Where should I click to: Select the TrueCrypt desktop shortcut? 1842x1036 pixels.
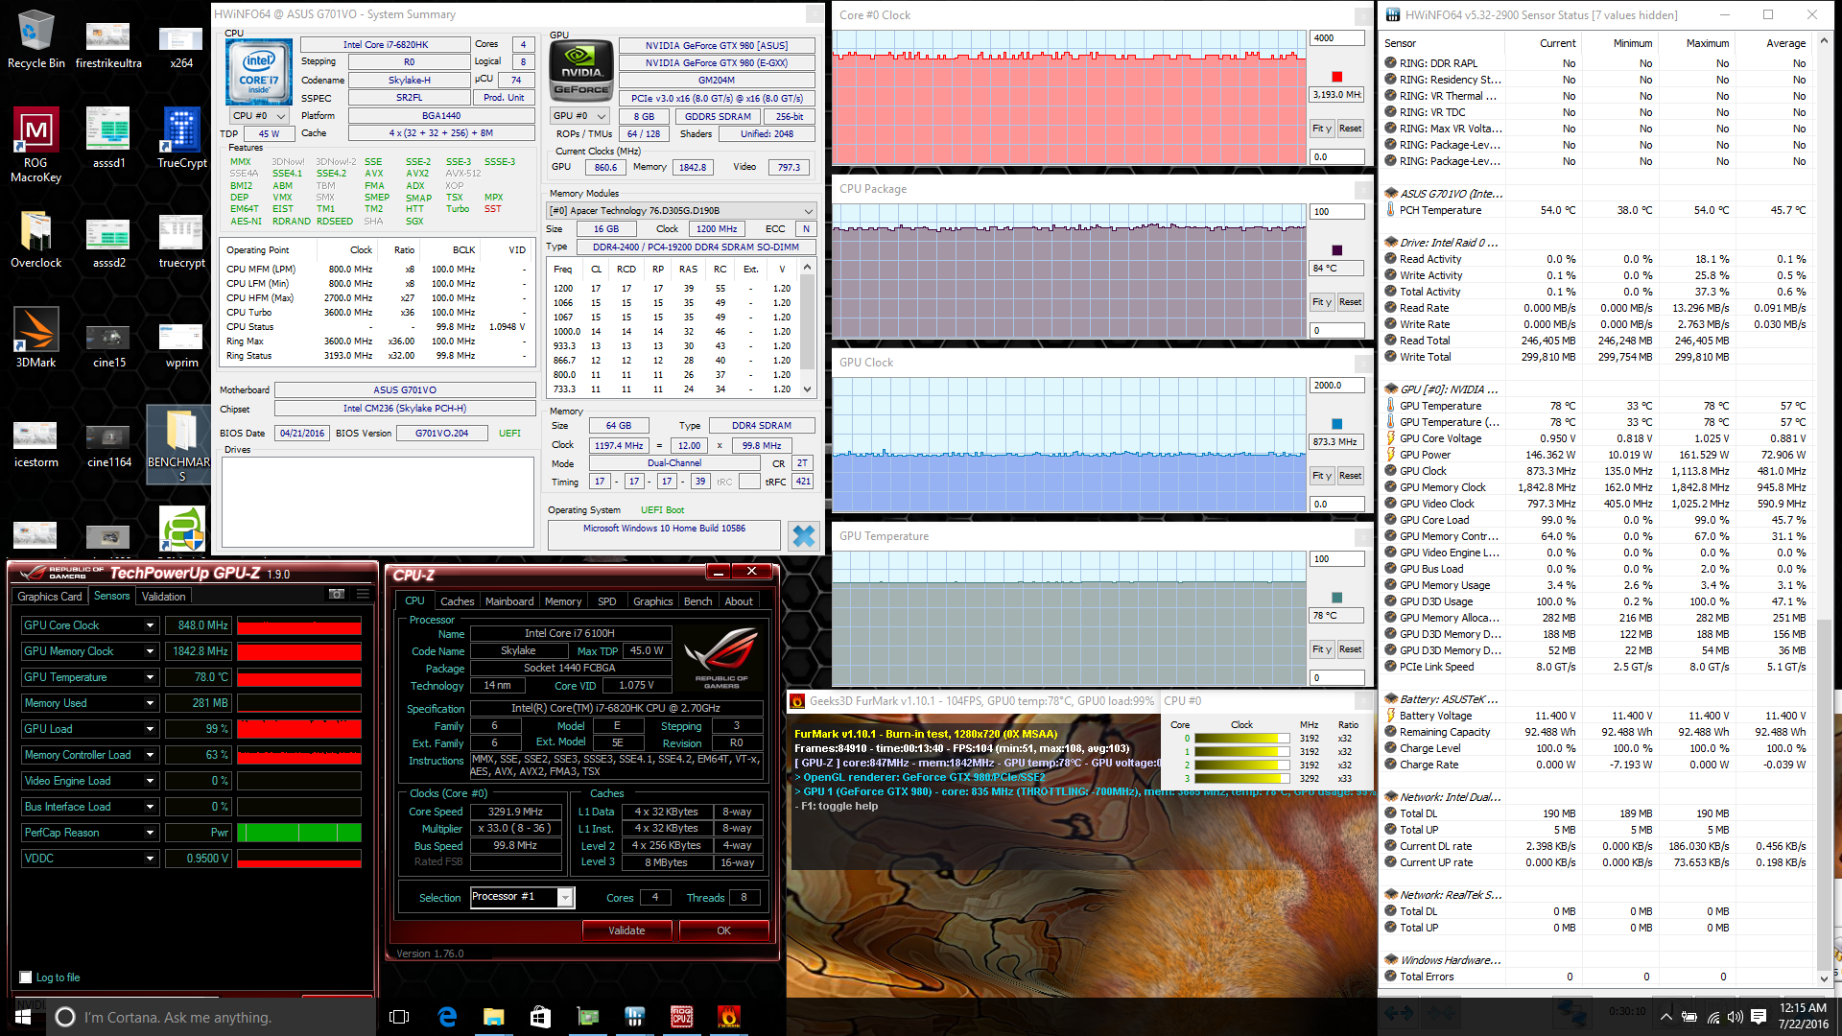182,139
